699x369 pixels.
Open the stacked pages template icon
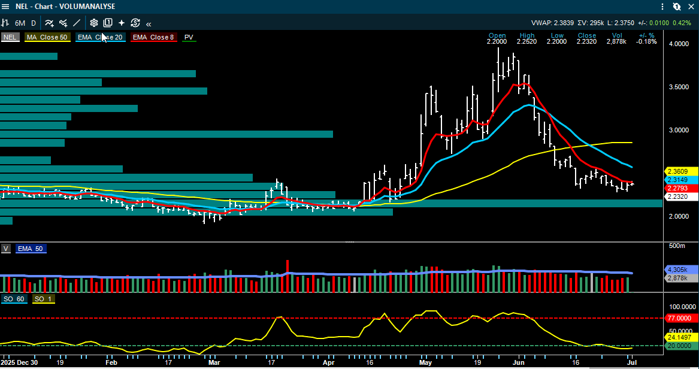pyautogui.click(x=107, y=23)
